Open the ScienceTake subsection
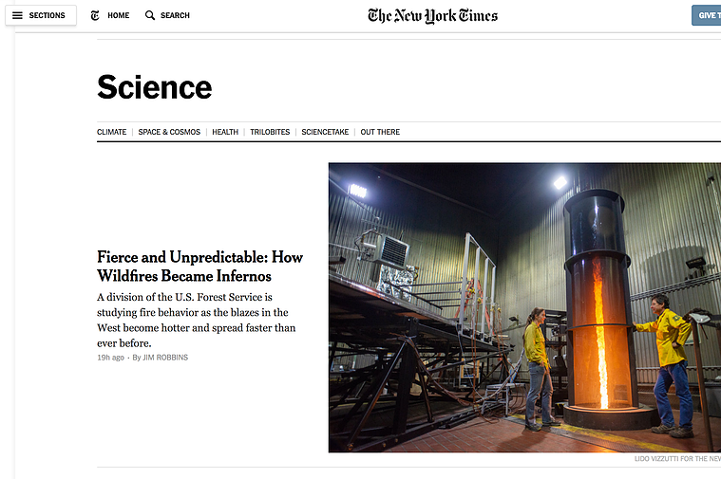Image resolution: width=721 pixels, height=479 pixels. coord(325,132)
